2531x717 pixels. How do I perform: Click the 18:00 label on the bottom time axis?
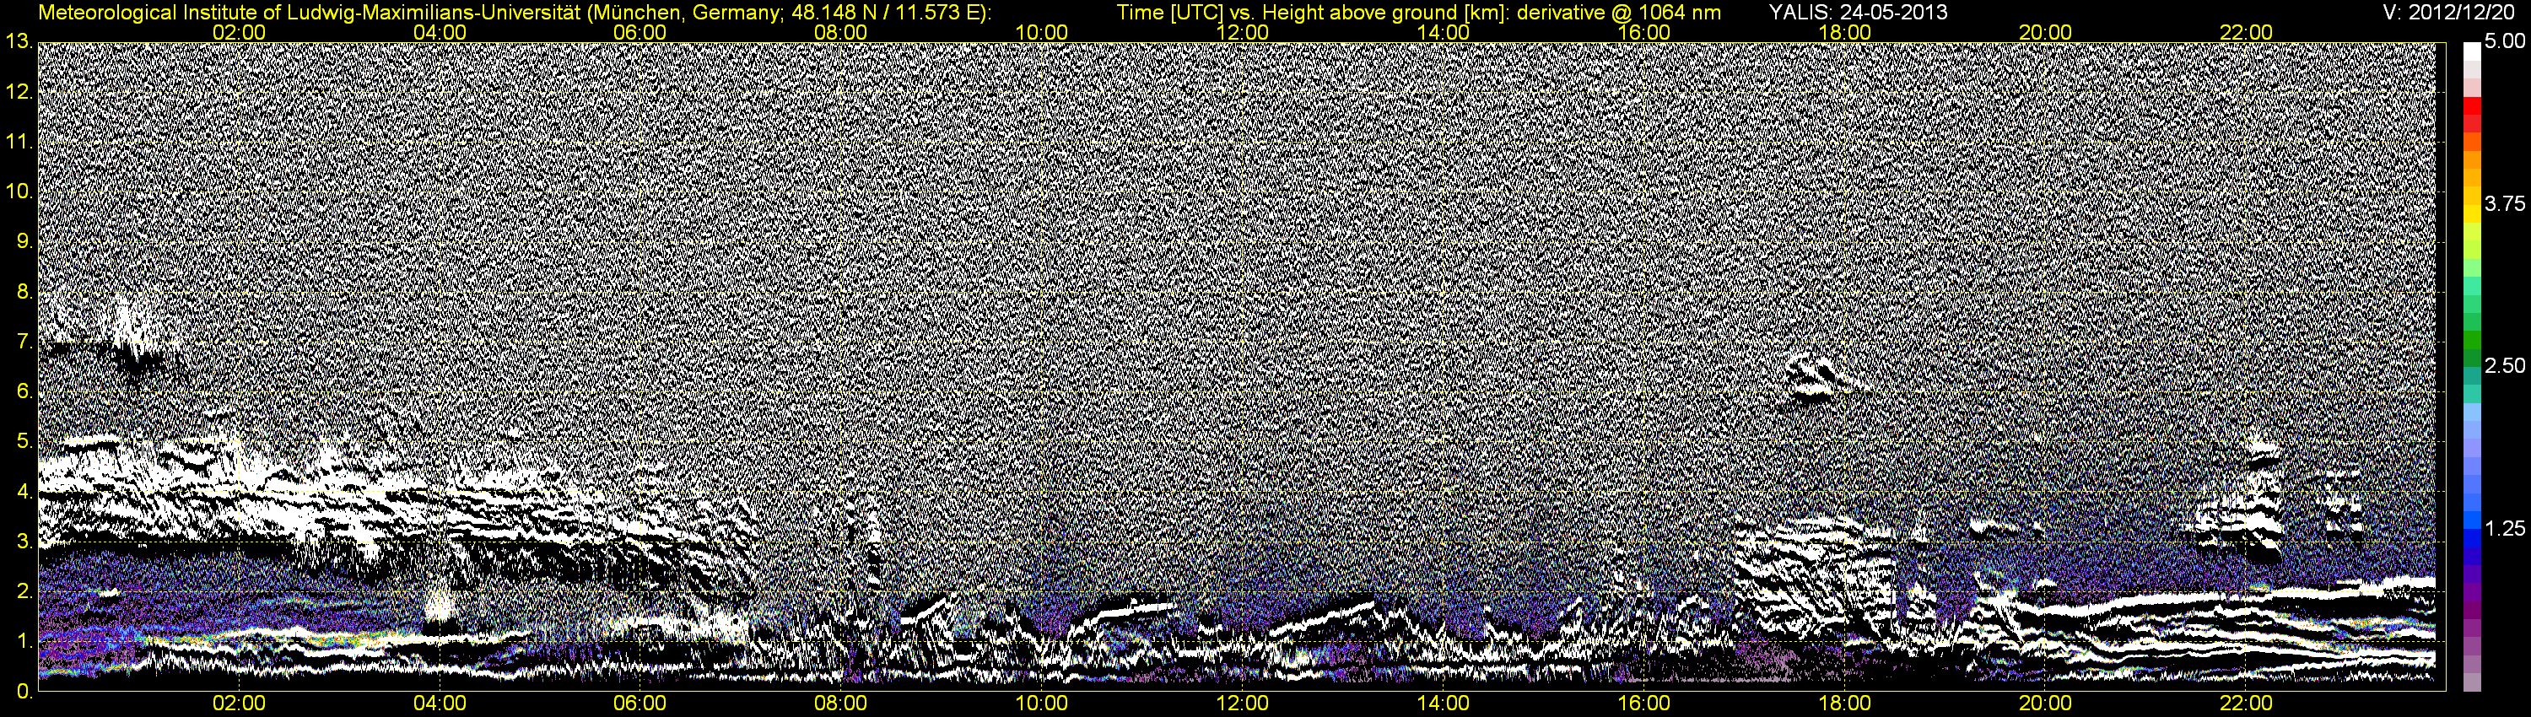(x=1845, y=704)
